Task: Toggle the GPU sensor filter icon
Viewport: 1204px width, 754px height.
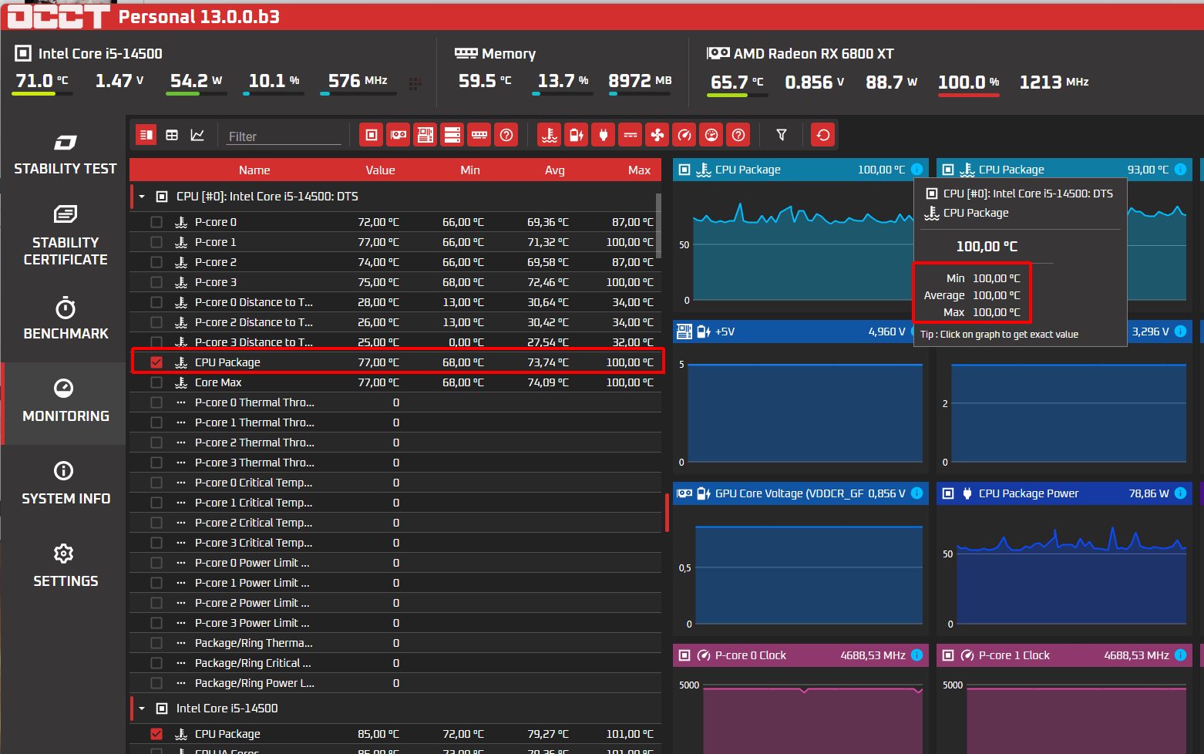Action: click(399, 135)
